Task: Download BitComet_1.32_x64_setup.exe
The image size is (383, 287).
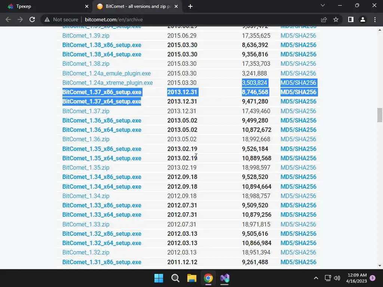Action: pos(102,243)
